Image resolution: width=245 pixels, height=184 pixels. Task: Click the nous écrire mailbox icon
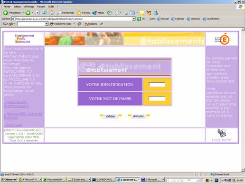222,133
